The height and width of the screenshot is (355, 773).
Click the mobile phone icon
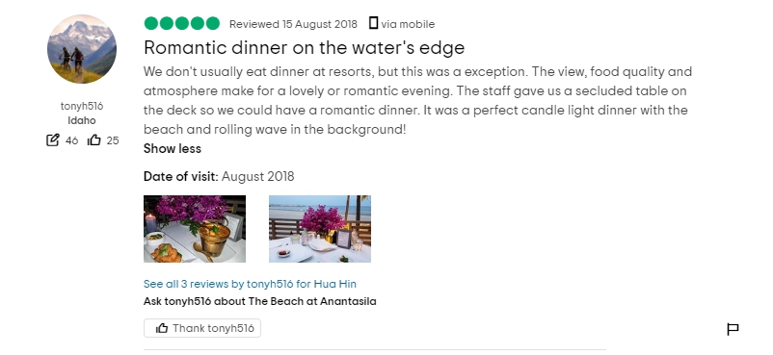[373, 23]
